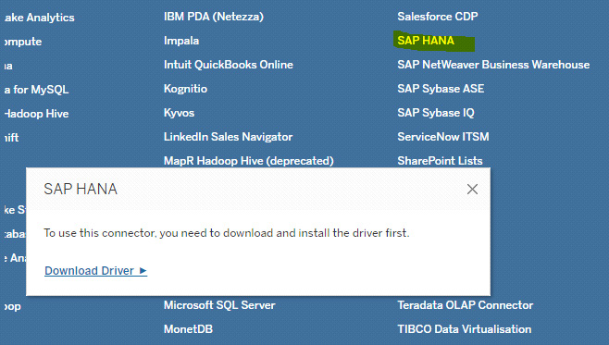This screenshot has width=609, height=345.
Task: Select SAP NetWeaver Business Warehouse
Action: click(493, 65)
